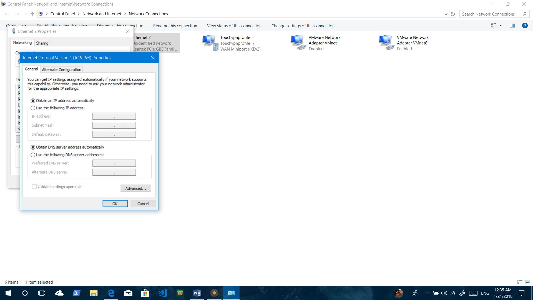Click the refresh address bar icon

point(453,14)
